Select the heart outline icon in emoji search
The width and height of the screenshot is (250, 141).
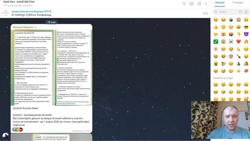pyautogui.click(x=241, y=12)
